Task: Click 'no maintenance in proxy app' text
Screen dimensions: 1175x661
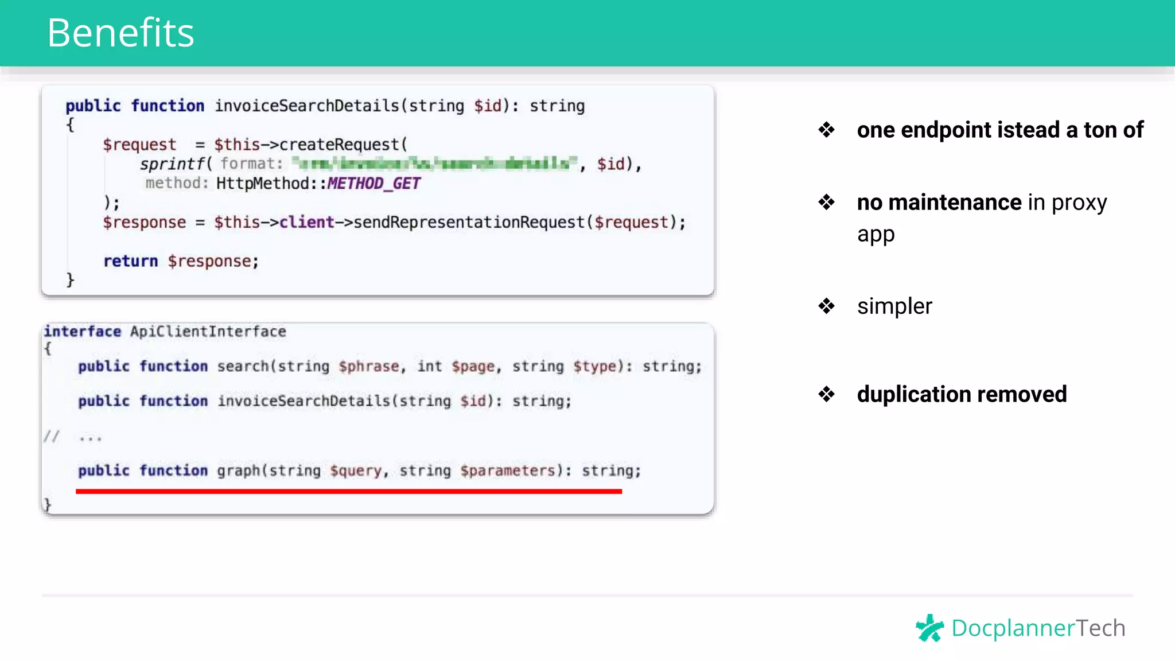Action: (982, 218)
